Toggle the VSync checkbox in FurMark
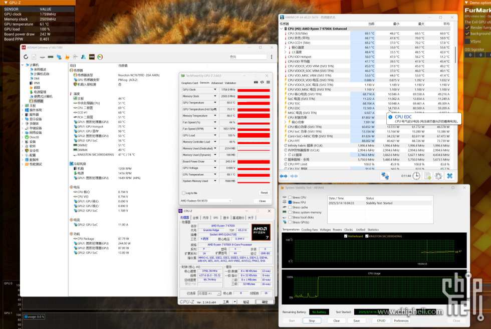The width and height of the screenshot is (491, 329). pyautogui.click(x=467, y=41)
